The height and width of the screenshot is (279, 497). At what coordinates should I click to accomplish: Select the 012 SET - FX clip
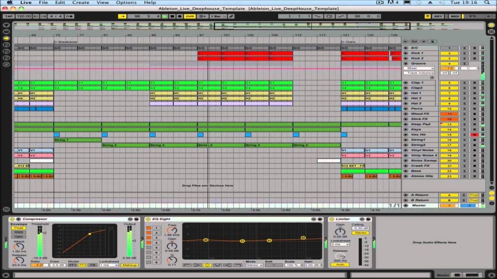click(353, 166)
